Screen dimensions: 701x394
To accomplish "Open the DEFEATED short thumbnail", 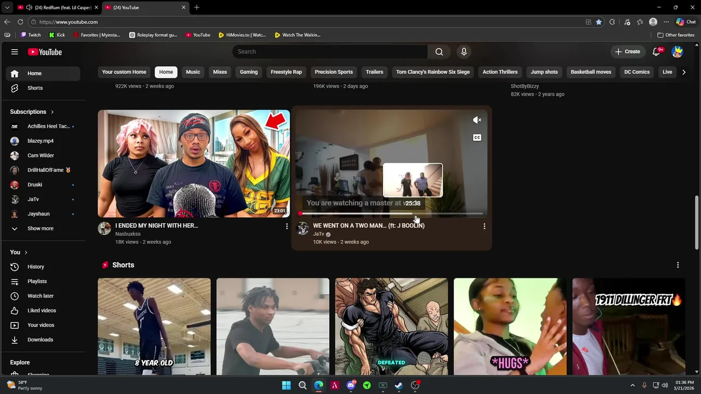I will (391, 327).
